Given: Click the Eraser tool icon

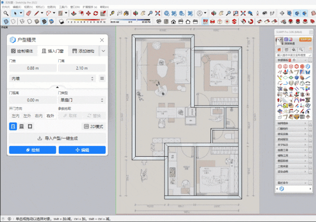Looking at the screenshot, I should (28, 13).
